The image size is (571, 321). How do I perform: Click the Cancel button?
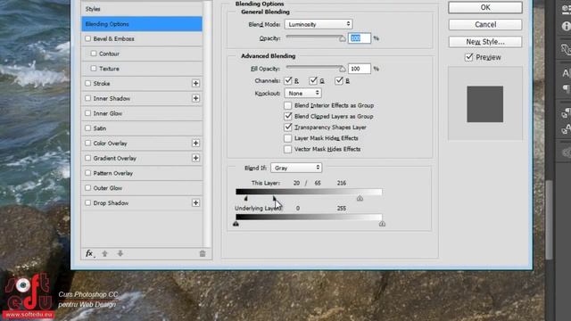(x=485, y=24)
